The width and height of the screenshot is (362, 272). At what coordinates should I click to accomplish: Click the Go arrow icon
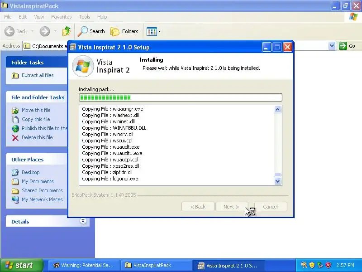pyautogui.click(x=343, y=46)
